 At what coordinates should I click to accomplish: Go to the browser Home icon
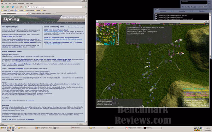[x=21, y=7]
